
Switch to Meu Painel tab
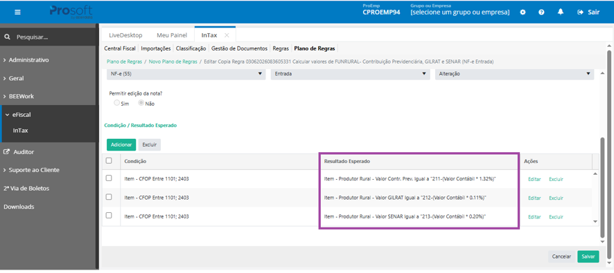pyautogui.click(x=172, y=35)
